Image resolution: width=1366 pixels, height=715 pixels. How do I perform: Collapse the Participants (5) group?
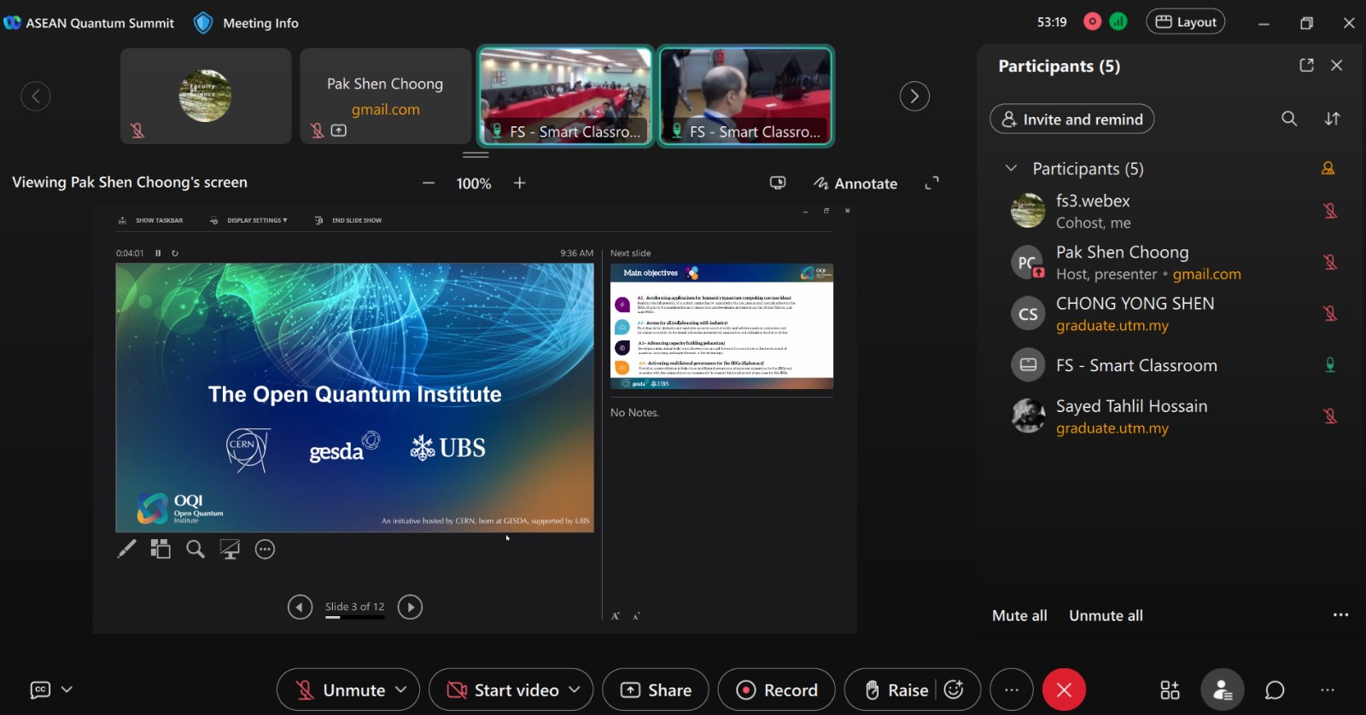[1012, 169]
